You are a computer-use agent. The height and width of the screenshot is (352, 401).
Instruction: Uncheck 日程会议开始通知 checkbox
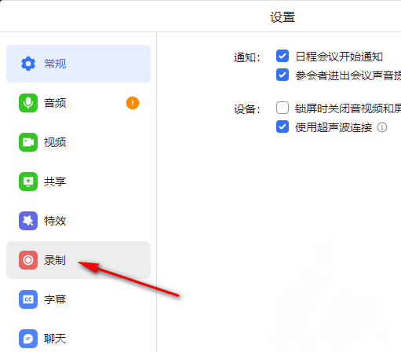pyautogui.click(x=283, y=56)
